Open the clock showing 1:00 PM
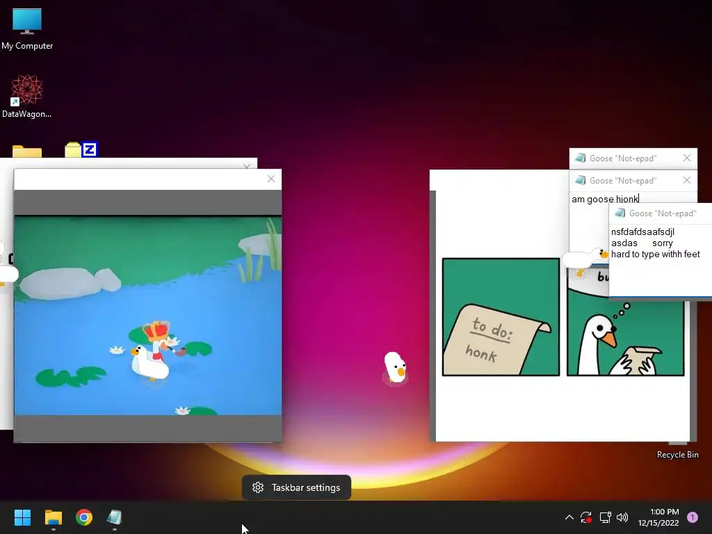 coord(658,517)
